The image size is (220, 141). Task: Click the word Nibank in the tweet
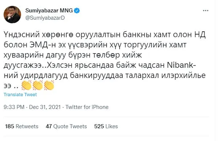180,65
